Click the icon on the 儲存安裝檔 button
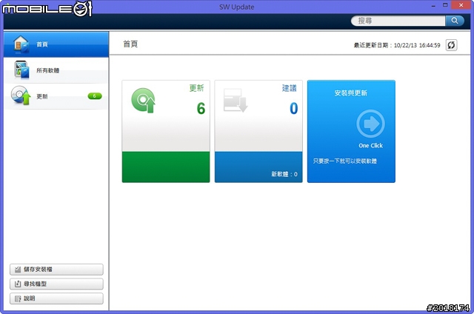The height and width of the screenshot is (314, 474). (18, 270)
